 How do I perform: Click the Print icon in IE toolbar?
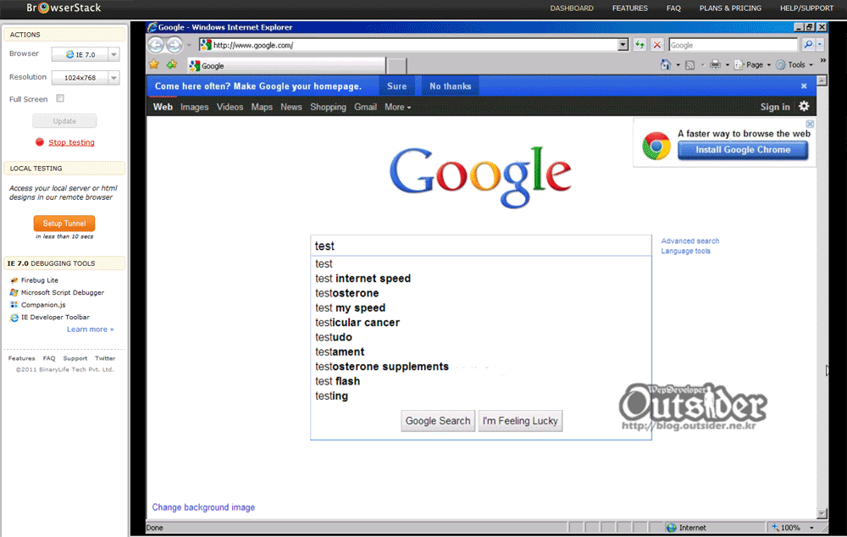point(715,65)
